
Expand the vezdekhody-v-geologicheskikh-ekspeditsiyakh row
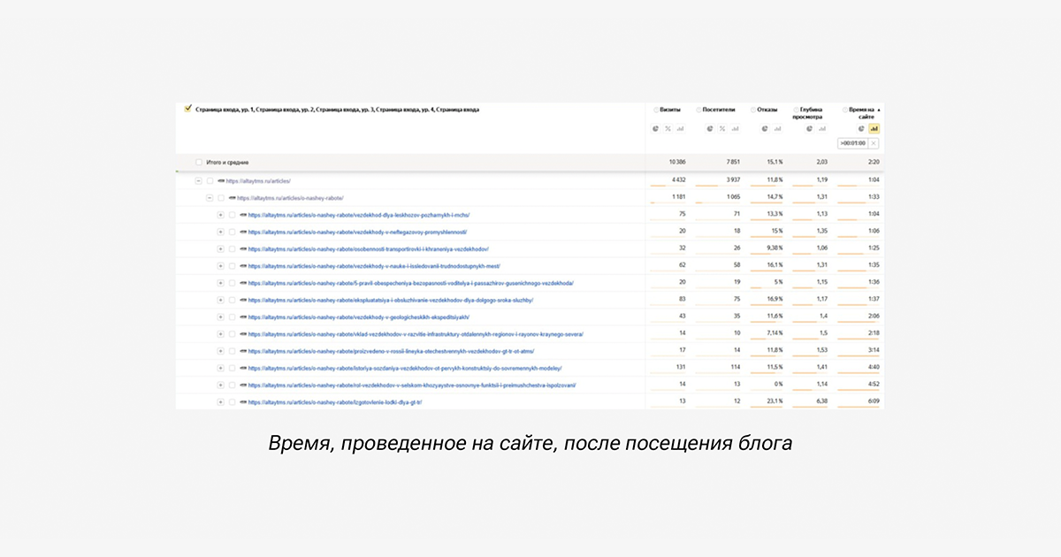point(220,317)
